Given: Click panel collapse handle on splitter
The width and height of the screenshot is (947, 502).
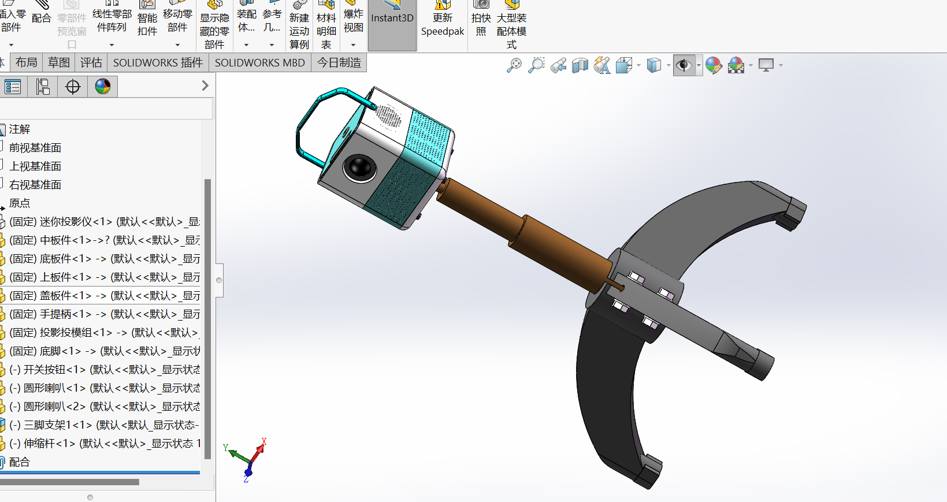Looking at the screenshot, I should (219, 280).
